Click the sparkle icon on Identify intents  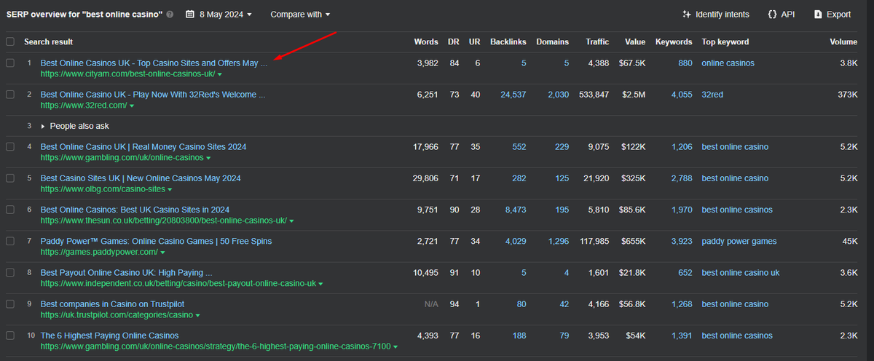[x=686, y=15]
